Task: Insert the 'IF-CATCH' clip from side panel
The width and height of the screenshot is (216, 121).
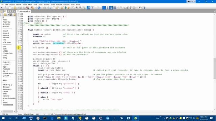Action: 6,24
